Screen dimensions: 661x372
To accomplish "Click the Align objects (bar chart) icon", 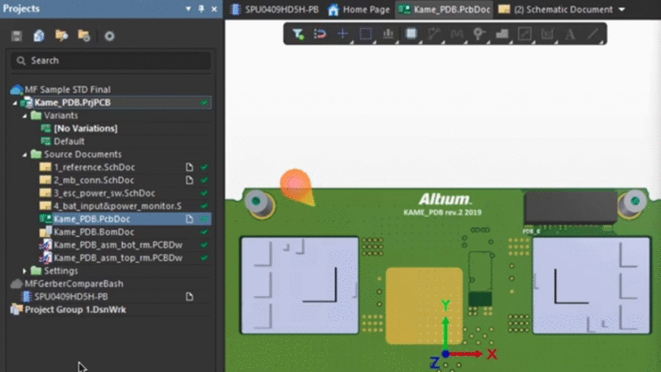I will (389, 34).
